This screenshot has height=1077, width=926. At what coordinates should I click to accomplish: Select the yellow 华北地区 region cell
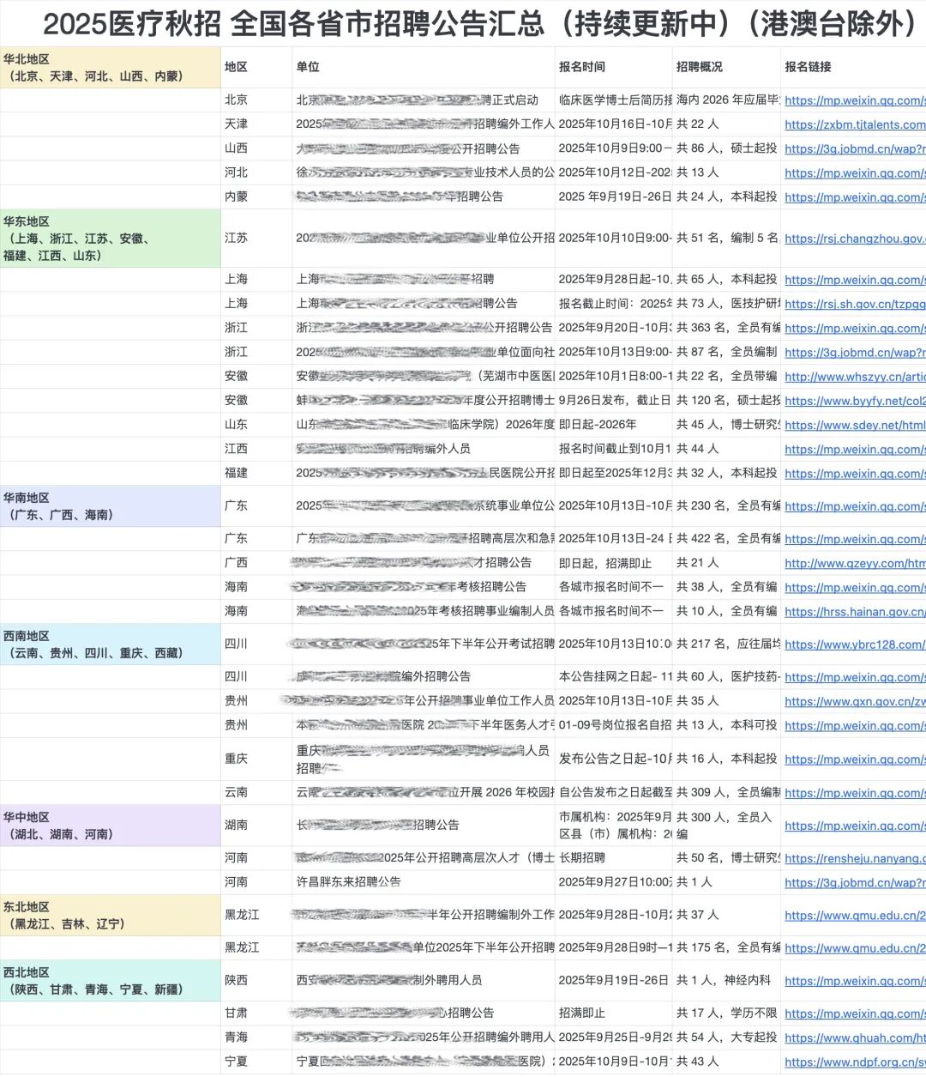click(x=110, y=68)
